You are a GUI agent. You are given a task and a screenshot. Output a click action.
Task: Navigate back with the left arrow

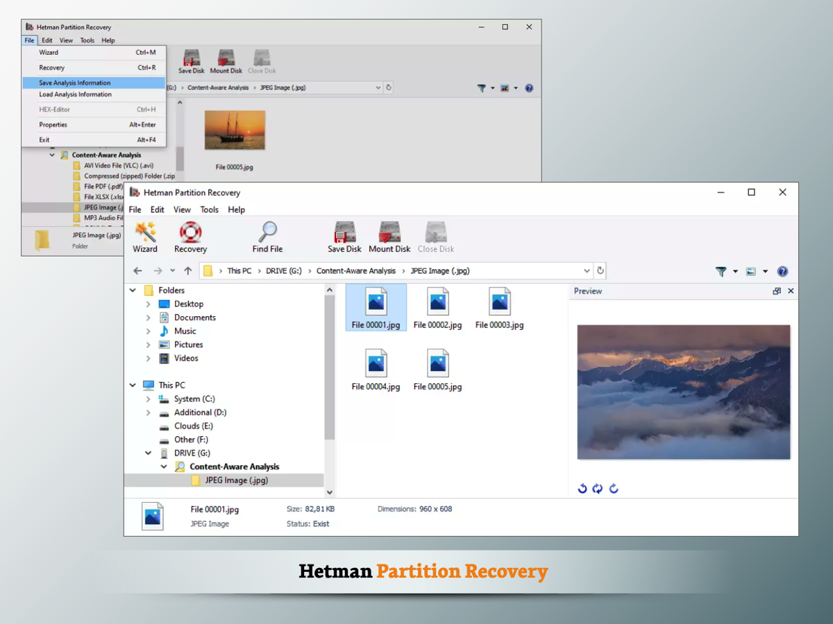(137, 271)
